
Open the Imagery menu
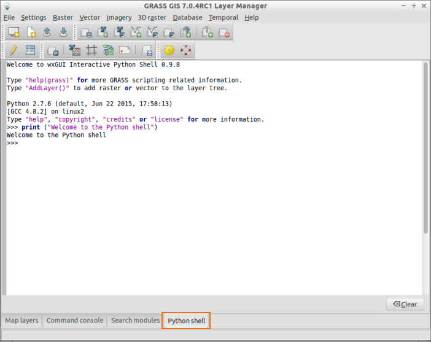[x=119, y=18]
